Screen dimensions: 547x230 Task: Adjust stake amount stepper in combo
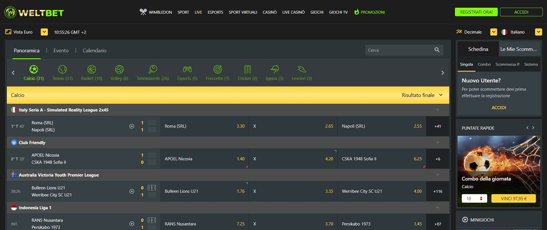482,199
